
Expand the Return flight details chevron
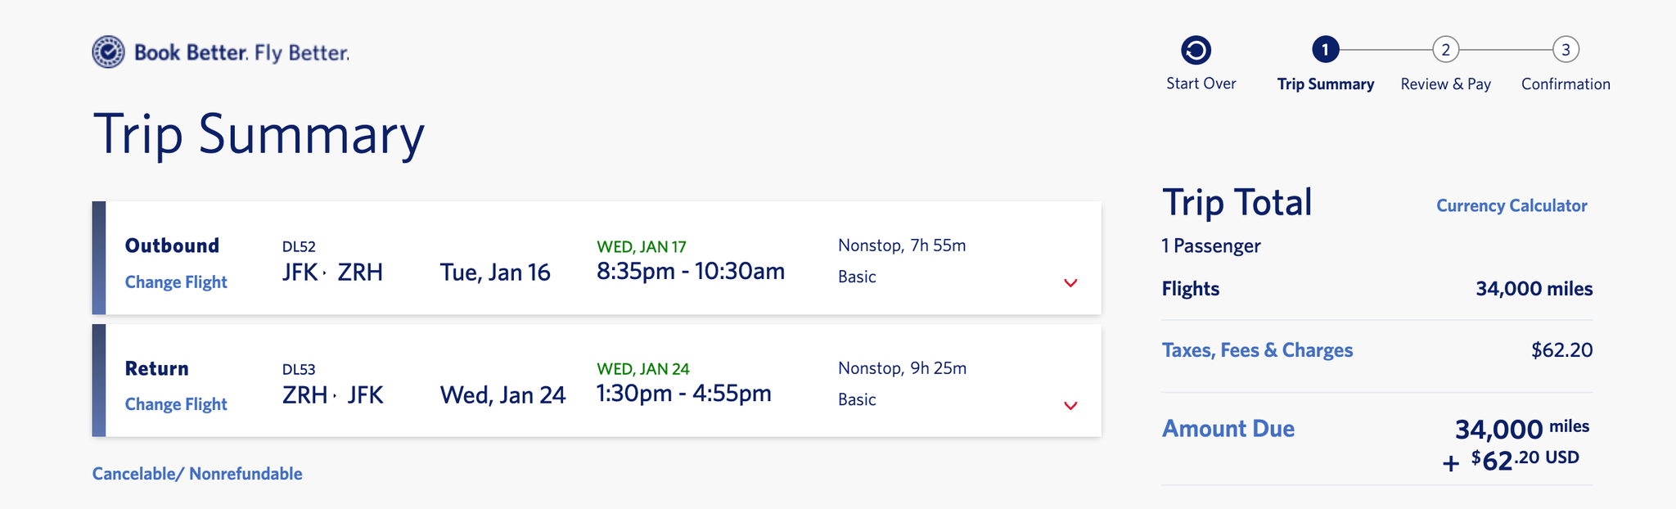click(x=1070, y=405)
